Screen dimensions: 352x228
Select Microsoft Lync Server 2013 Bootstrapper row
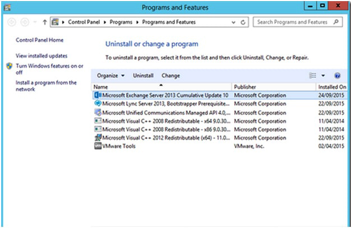(220, 104)
